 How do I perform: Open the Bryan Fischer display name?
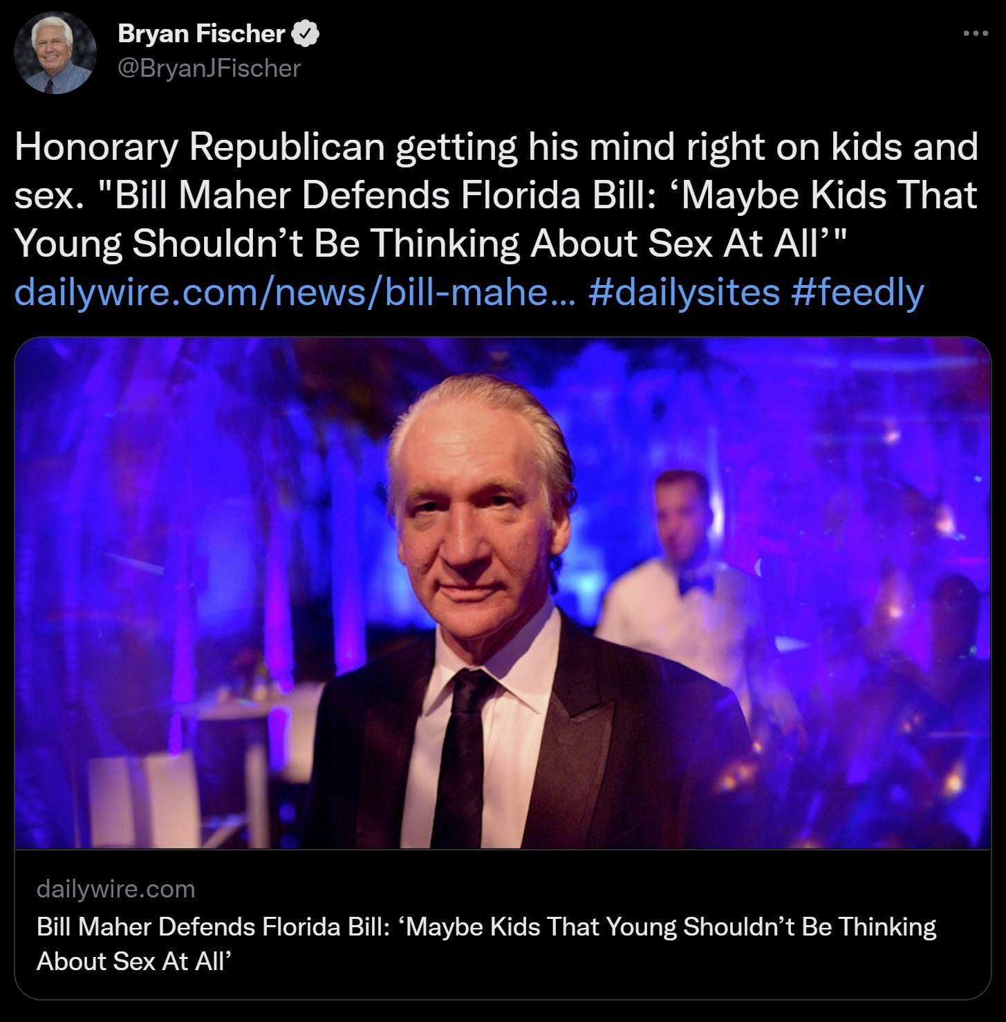click(x=201, y=33)
